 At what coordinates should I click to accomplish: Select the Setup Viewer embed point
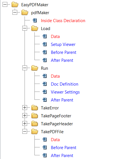[63, 44]
